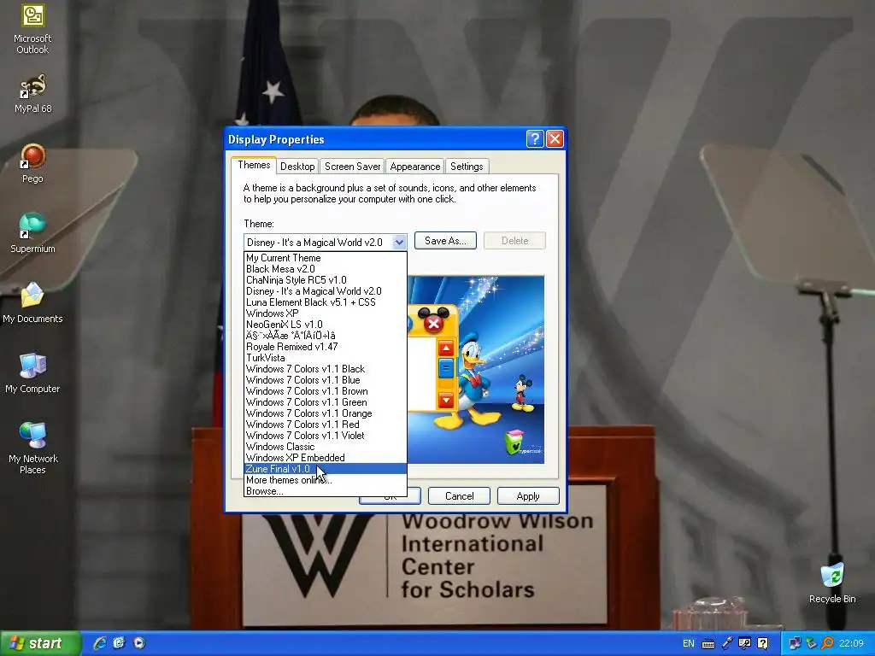Click the EN language bar indicator
The height and width of the screenshot is (656, 875).
pyautogui.click(x=689, y=643)
